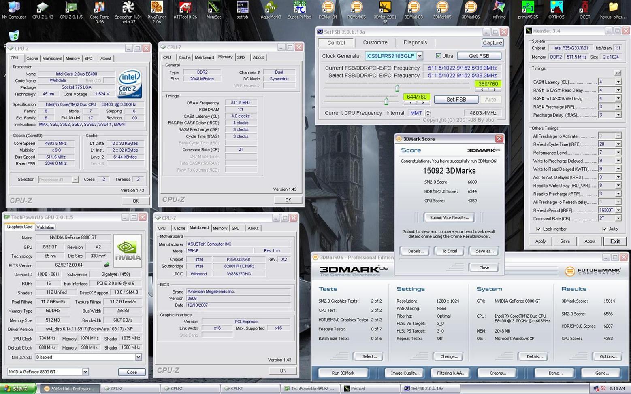
Task: Launch the ORTHOS desktop shortcut
Action: coord(556,10)
